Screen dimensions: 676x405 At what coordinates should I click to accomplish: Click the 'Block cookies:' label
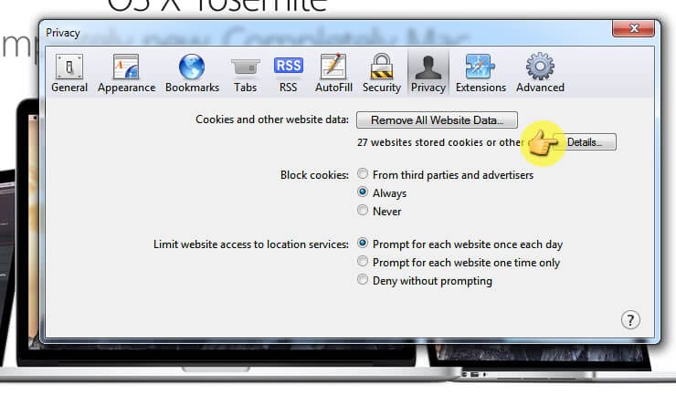pyautogui.click(x=314, y=175)
